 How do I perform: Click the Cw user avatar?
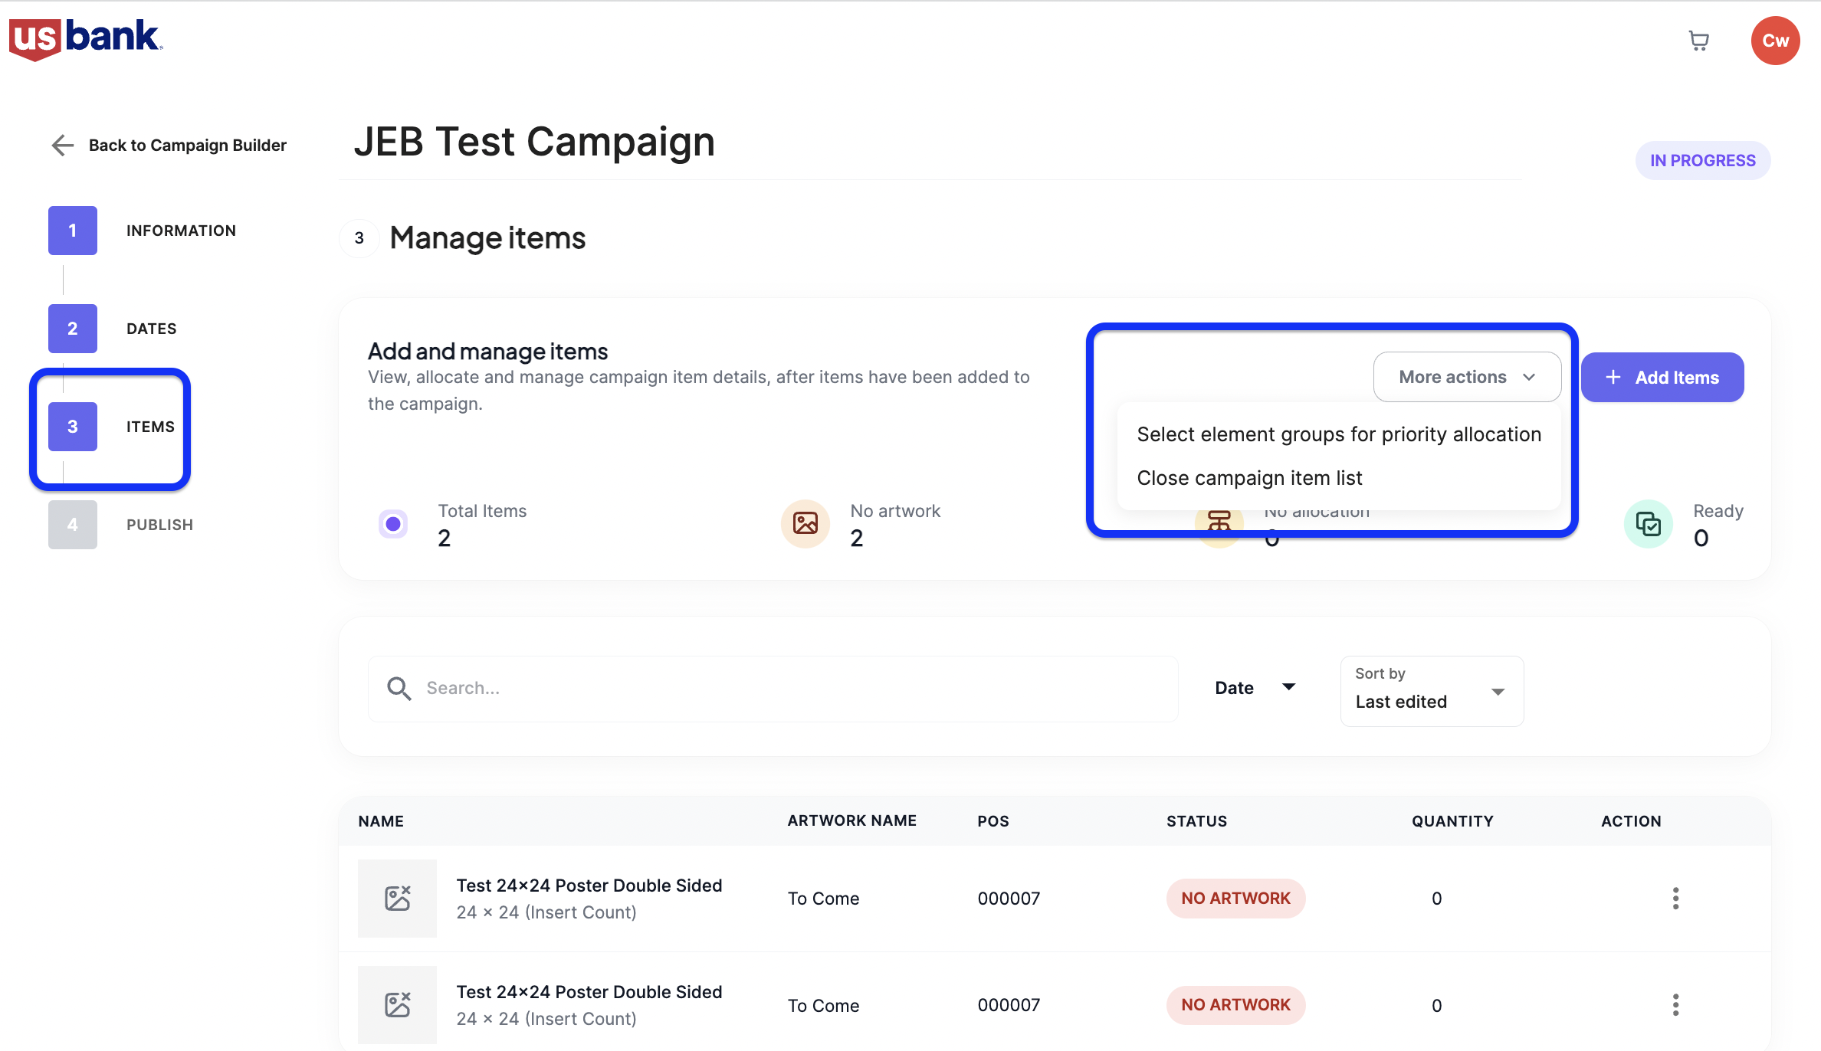pyautogui.click(x=1774, y=41)
